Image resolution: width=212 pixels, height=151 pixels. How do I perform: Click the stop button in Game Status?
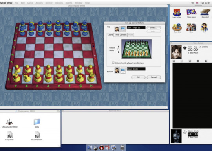click(x=198, y=61)
